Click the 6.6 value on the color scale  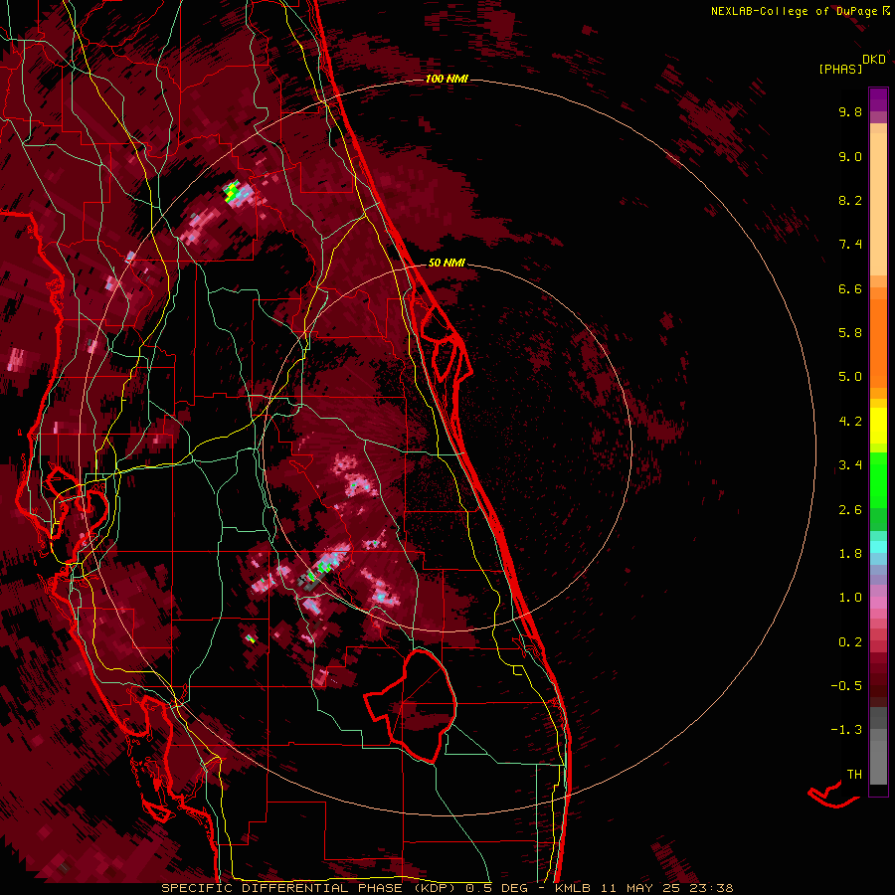850,288
